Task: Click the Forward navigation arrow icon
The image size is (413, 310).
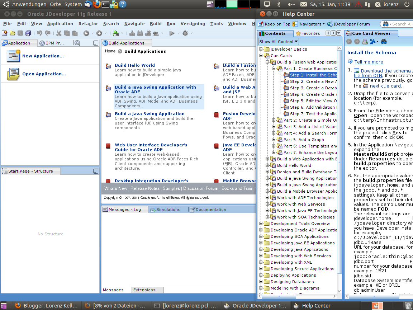Action: (99, 33)
